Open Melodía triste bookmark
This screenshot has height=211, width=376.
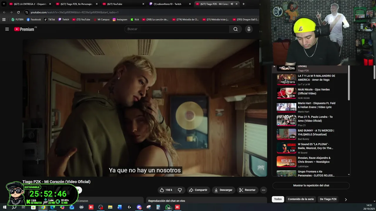pyautogui.click(x=216, y=20)
